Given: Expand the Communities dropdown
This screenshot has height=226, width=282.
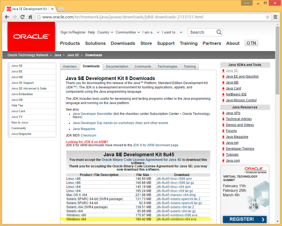Looking at the screenshot, I should (128, 32).
